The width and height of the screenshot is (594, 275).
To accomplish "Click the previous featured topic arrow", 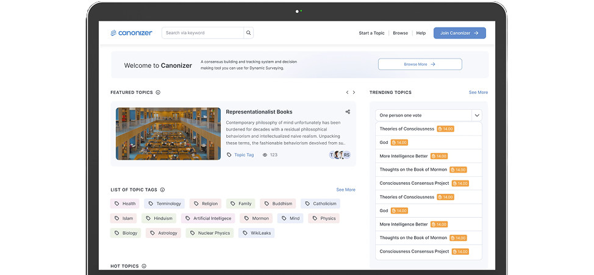I will point(347,93).
